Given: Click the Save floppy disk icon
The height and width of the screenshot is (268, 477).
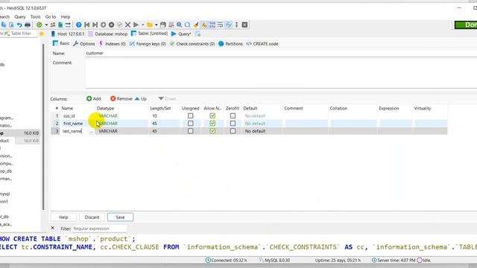Looking at the screenshot, I should coord(163,25).
